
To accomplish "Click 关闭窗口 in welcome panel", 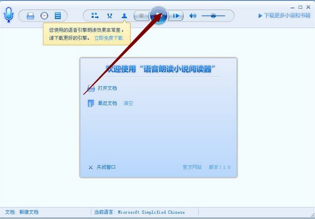I will [x=106, y=167].
